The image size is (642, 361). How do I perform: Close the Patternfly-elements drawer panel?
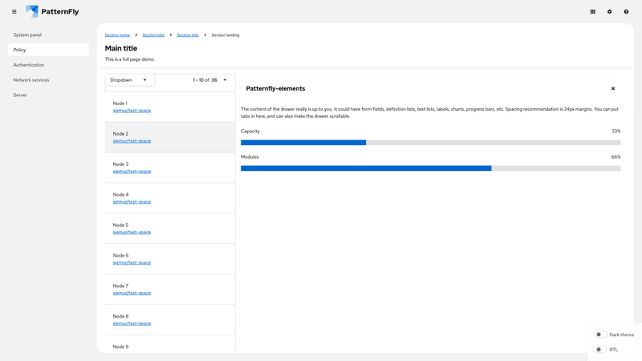pyautogui.click(x=613, y=88)
